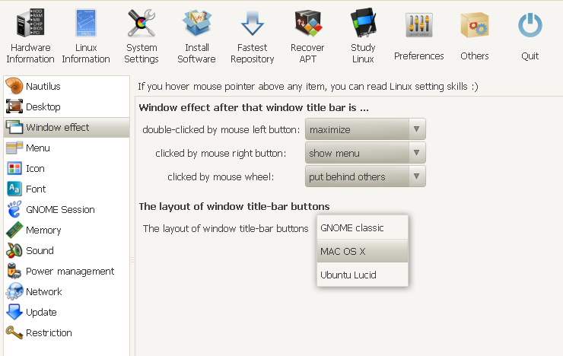This screenshot has height=356, width=563.
Task: Select the Icon settings sidebar icon
Action: point(14,168)
